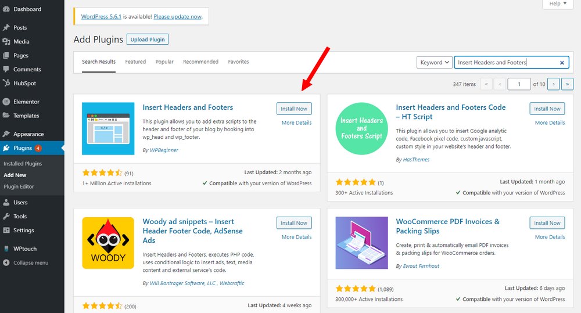Open the Woody ad snippets thumbnail

point(108,243)
